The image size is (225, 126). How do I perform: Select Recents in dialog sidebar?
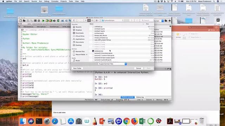pyautogui.click(x=77, y=27)
